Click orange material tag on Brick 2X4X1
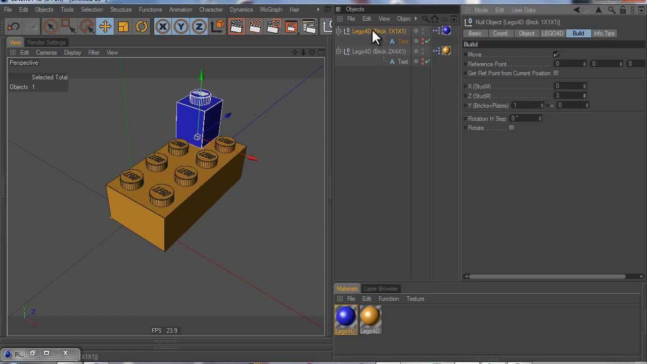647x364 pixels. (446, 51)
